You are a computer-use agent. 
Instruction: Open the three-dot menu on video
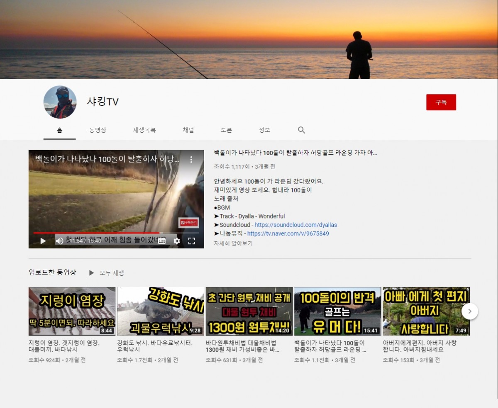coord(191,159)
